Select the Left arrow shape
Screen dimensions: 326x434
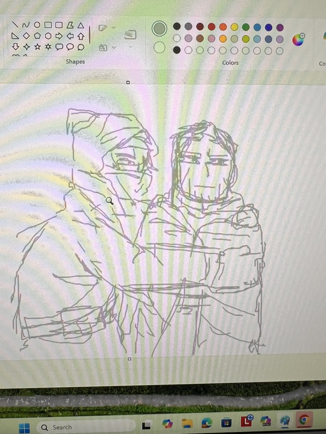click(x=70, y=36)
